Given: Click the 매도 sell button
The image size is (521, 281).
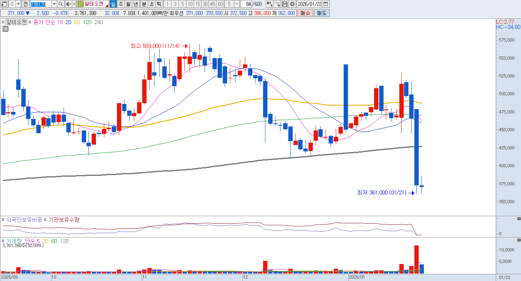Looking at the screenshot, I should click(322, 13).
